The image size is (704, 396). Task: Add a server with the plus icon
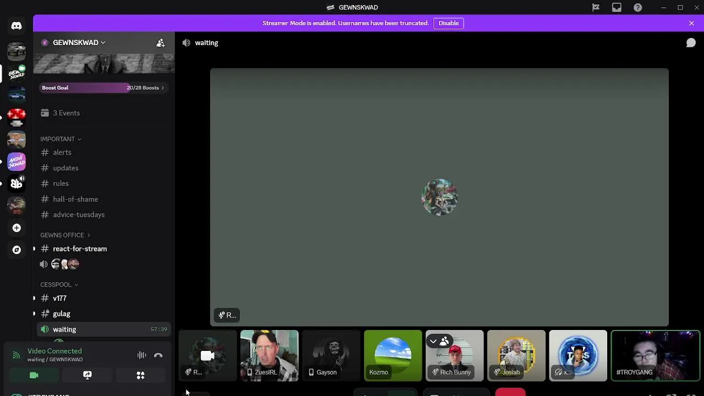(16, 228)
